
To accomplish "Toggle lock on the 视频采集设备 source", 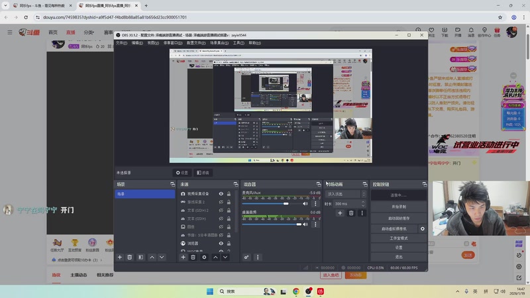I will (229, 194).
